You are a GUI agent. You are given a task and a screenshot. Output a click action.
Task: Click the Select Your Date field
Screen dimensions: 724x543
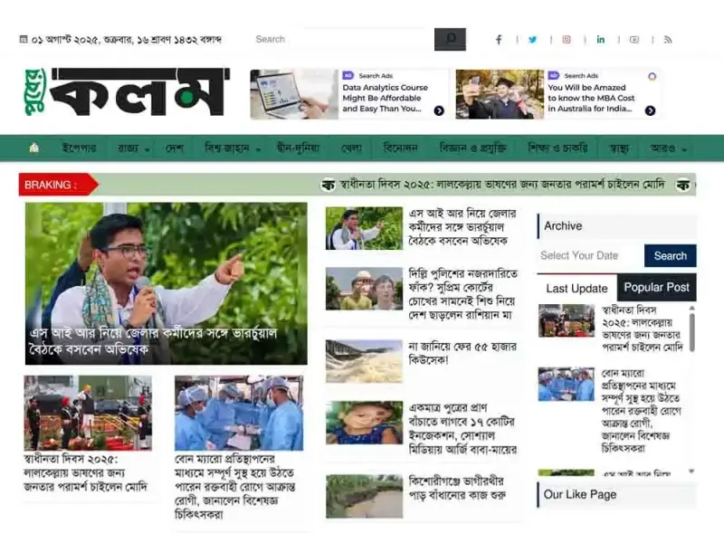591,256
